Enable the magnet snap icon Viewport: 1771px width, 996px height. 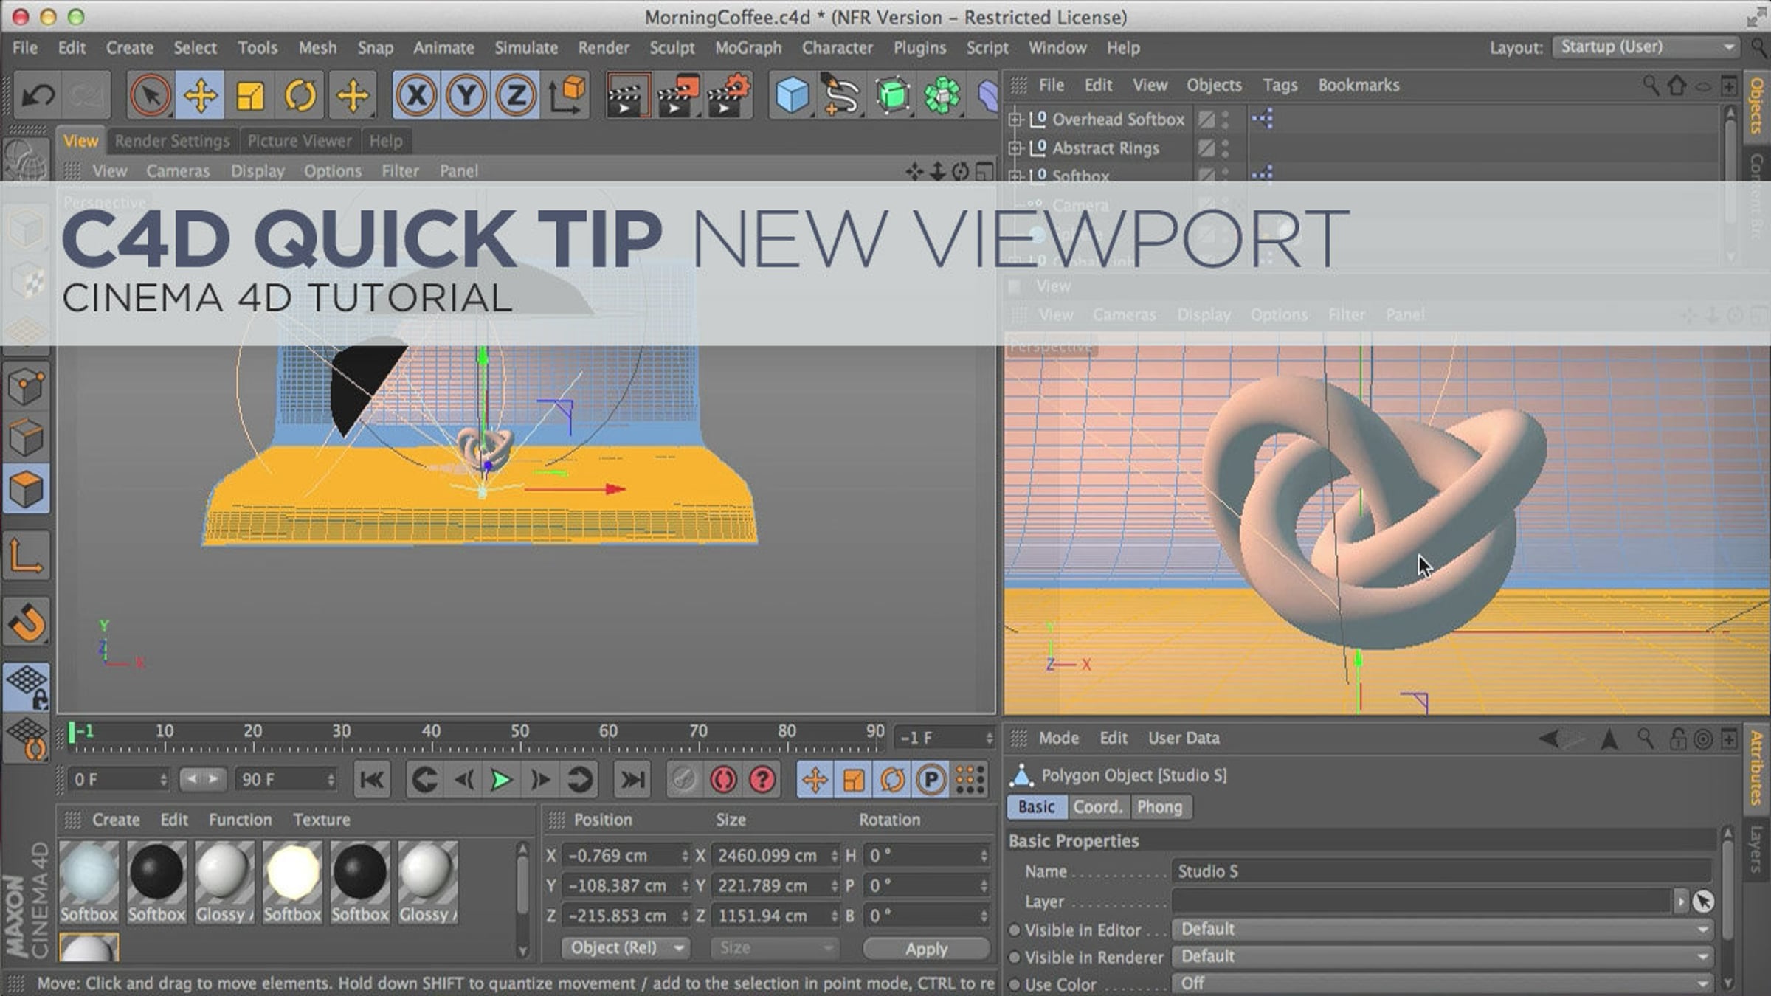click(27, 623)
